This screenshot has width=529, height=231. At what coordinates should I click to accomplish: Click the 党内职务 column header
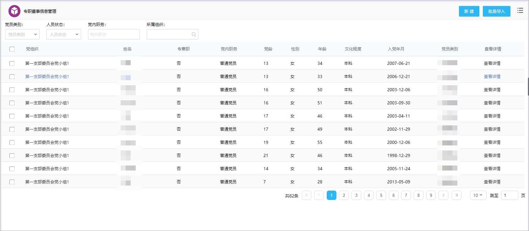[x=229, y=49]
